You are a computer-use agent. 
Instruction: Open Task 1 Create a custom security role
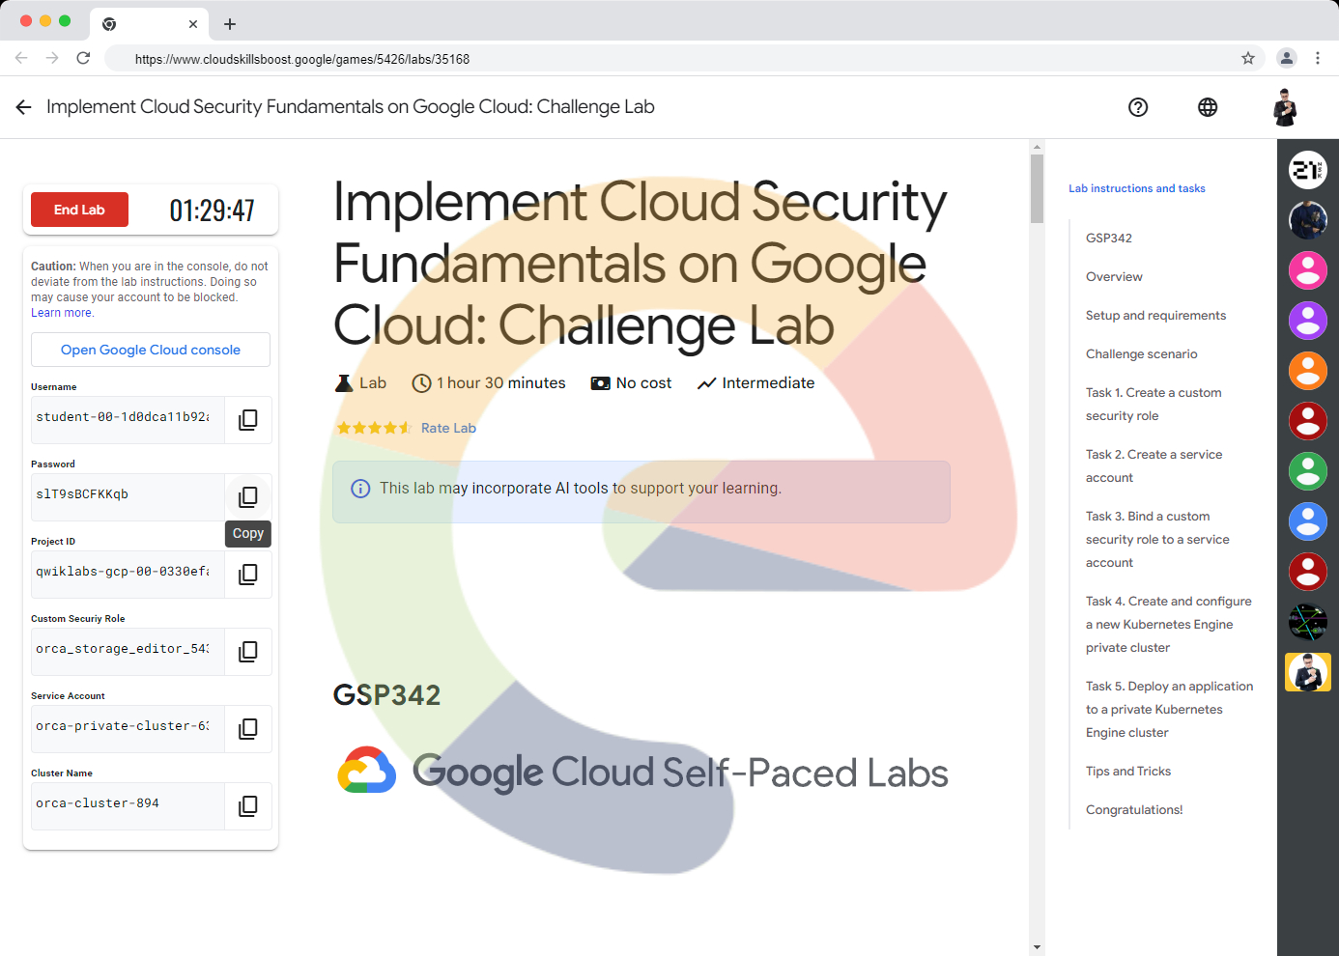tap(1154, 405)
